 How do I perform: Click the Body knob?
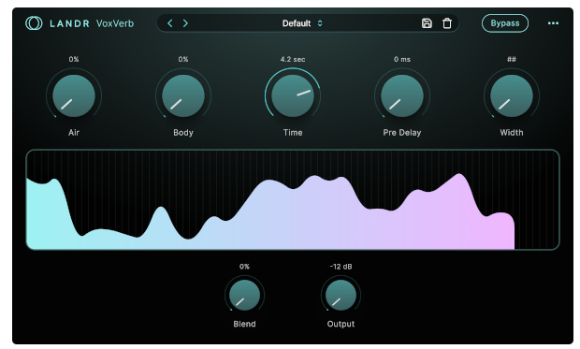point(183,96)
